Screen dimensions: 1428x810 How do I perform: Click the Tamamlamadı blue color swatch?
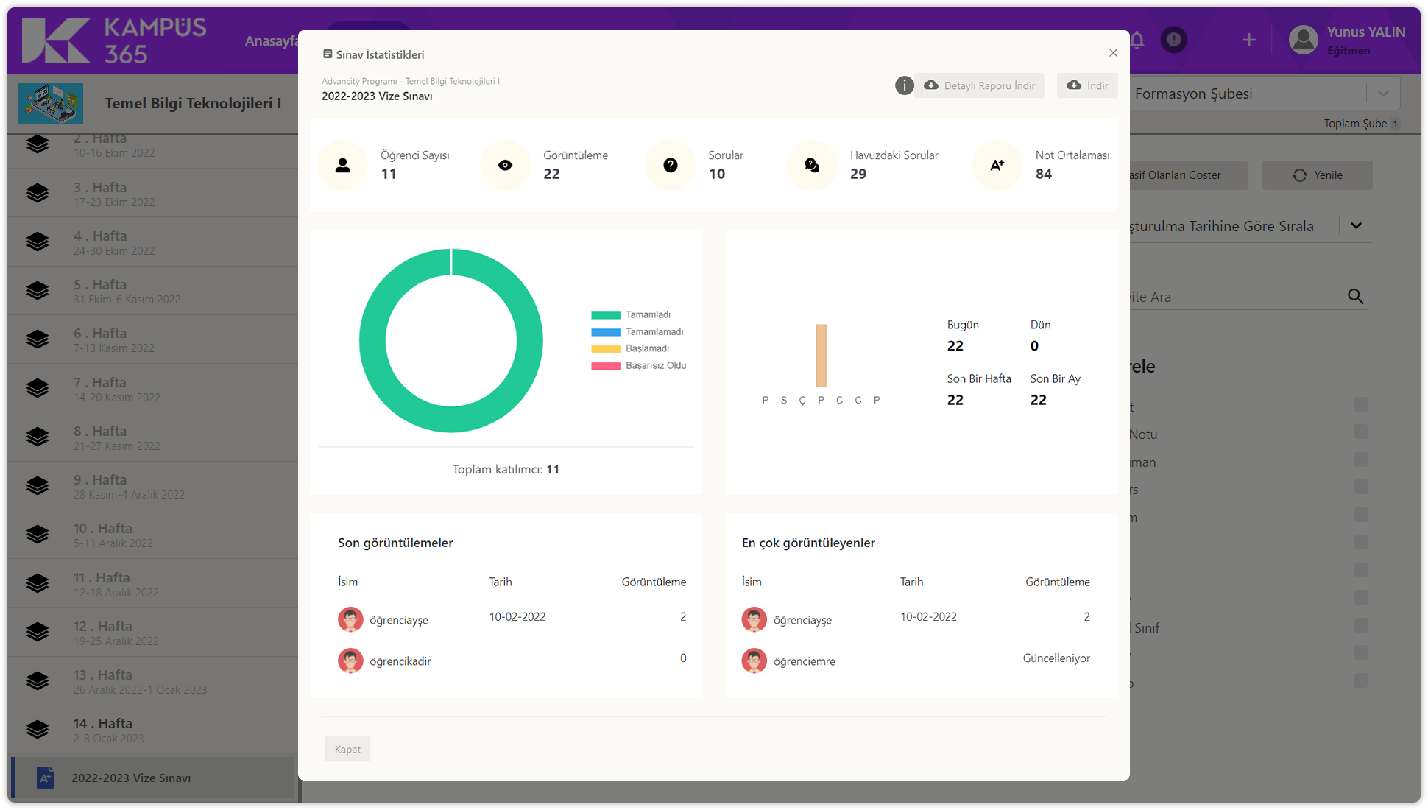coord(605,332)
